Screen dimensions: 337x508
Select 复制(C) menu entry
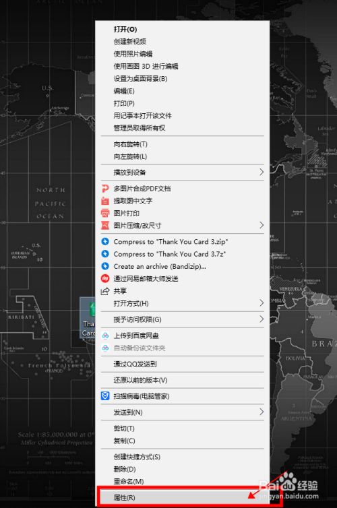(x=183, y=441)
